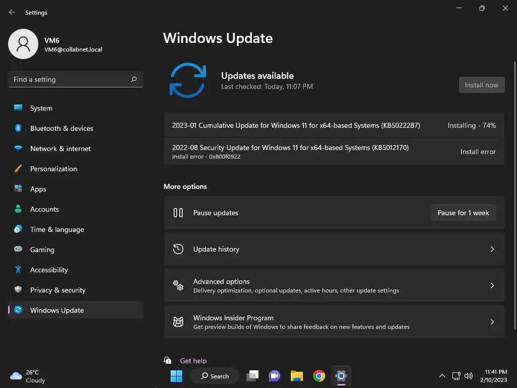
Task: Open the Windows Start menu
Action: click(x=176, y=376)
